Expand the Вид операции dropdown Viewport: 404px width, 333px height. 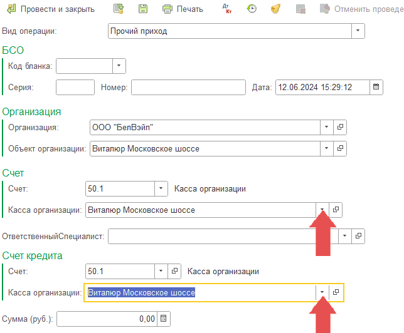pyautogui.click(x=358, y=31)
